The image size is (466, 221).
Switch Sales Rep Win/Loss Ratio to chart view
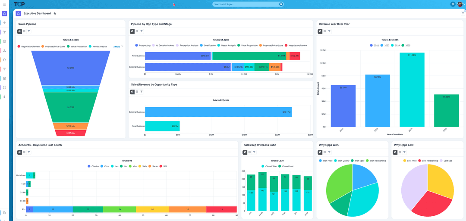(x=245, y=152)
